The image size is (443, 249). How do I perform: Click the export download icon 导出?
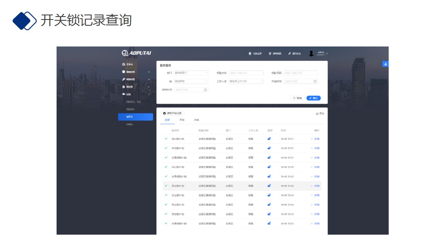317,114
